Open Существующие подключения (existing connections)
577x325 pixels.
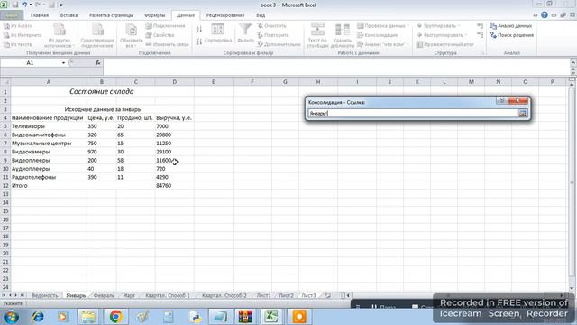[97, 35]
